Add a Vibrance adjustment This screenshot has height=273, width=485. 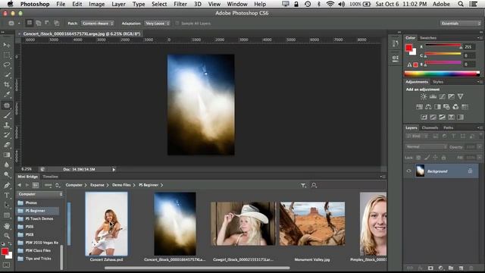[x=460, y=96]
